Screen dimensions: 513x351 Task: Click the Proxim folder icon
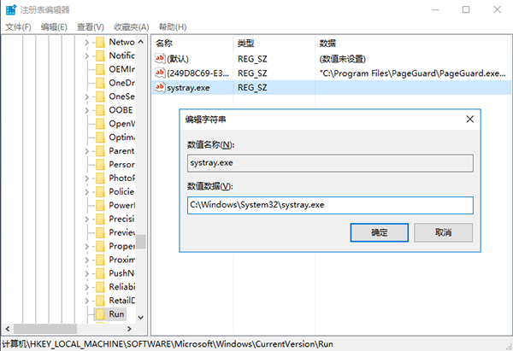(100, 260)
